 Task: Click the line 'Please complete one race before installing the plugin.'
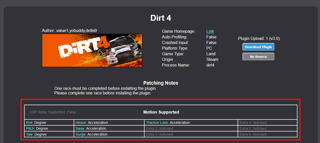(103, 93)
